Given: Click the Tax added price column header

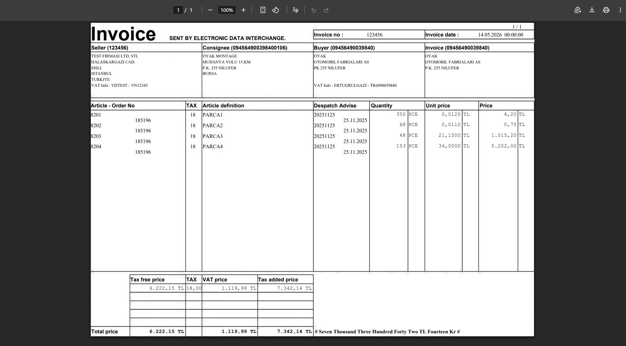Looking at the screenshot, I should 278,279.
